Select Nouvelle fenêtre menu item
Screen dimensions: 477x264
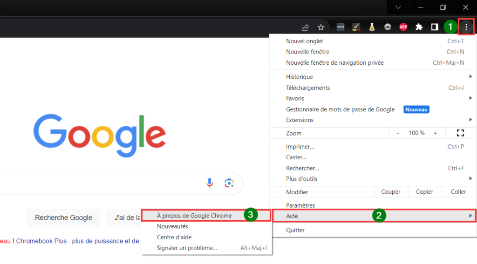(x=373, y=52)
